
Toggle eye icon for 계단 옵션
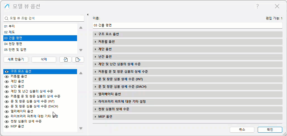(7, 81)
